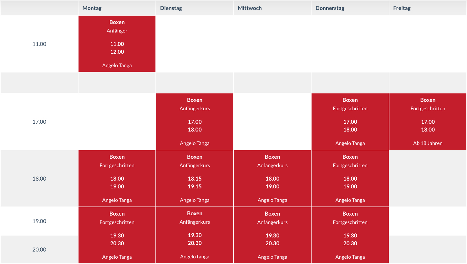Open Freitag 17.00 class Ab 18 Jahren
467x264 pixels.
(428, 122)
